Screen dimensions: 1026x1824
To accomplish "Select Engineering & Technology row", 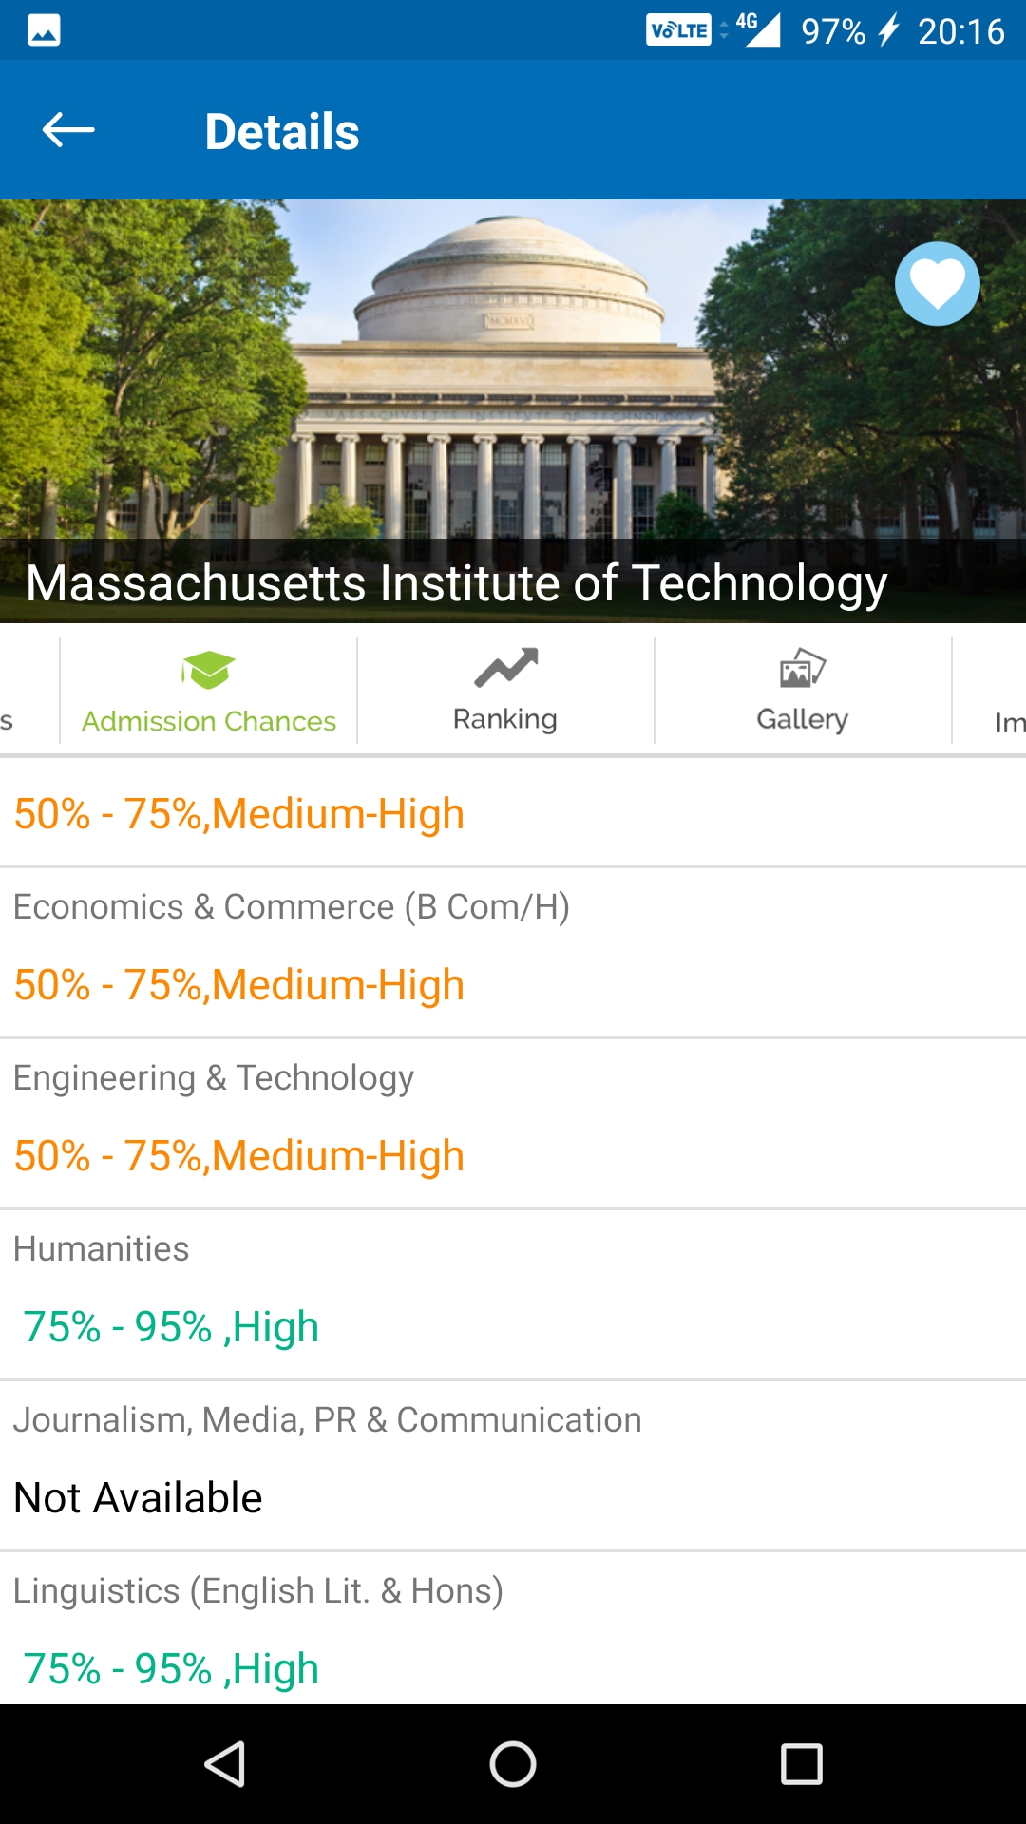I will pos(513,1124).
